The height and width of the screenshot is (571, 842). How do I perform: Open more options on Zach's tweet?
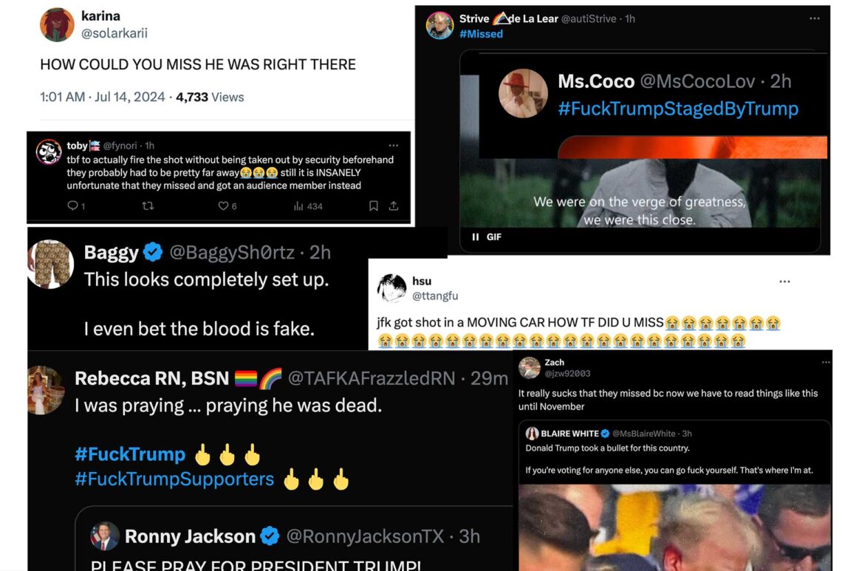click(826, 363)
